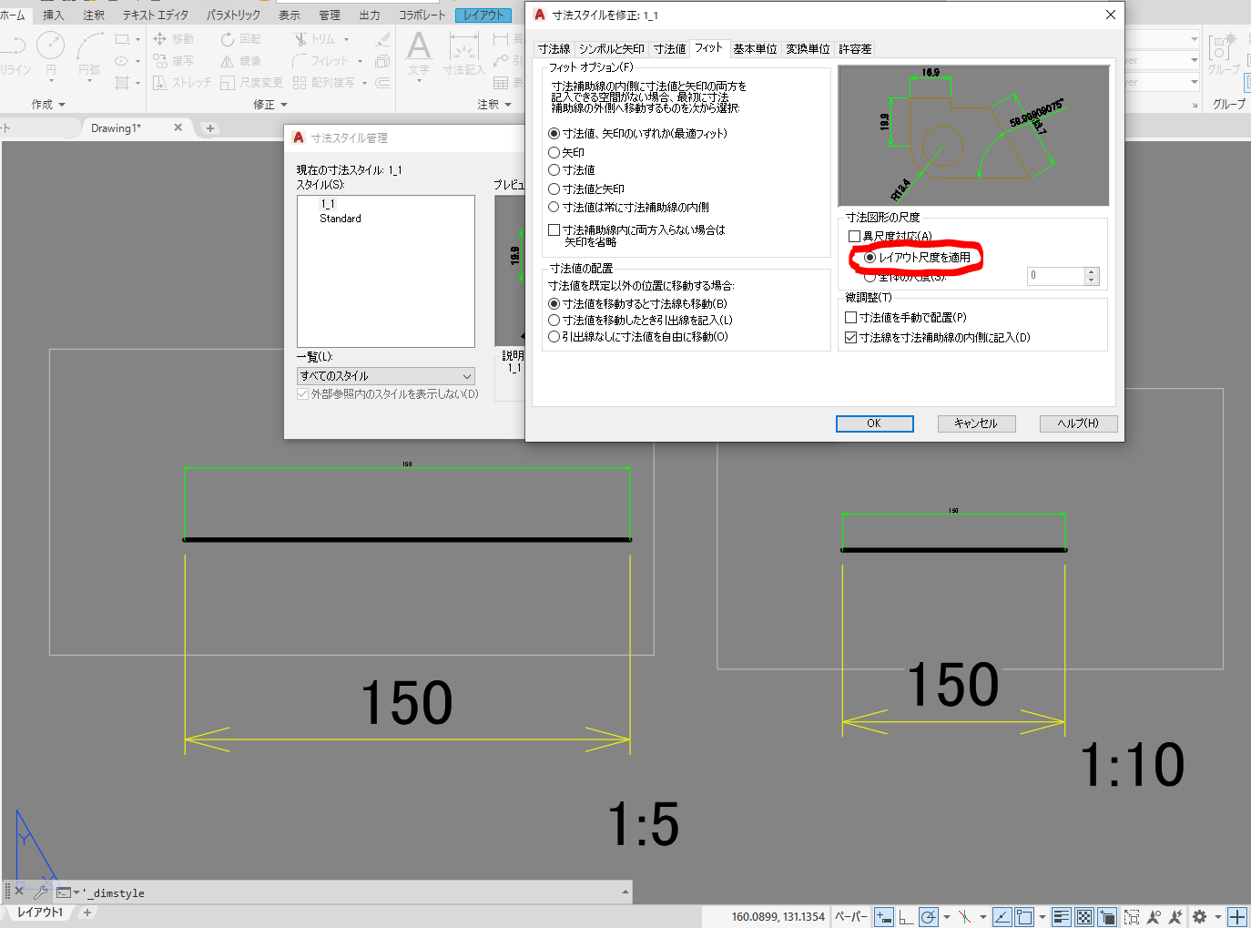
Task: Open workspace switching gear icon
Action: tap(1200, 917)
